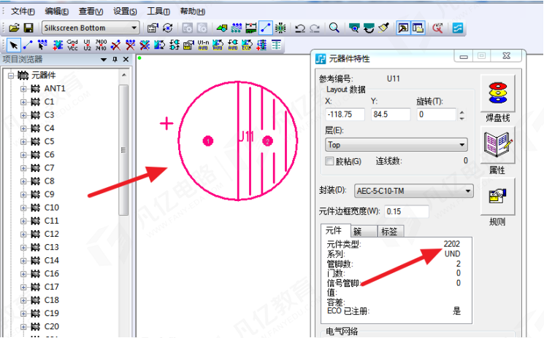Viewport: 544px width, 338px height.
Task: Undo the last action
Action: 300,28
